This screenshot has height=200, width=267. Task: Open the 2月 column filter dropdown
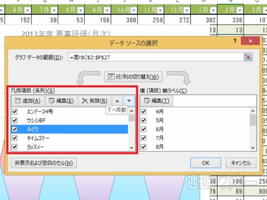[x=240, y=11]
